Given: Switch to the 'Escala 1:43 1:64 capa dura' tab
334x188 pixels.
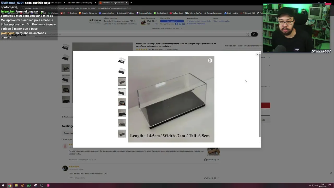Looking at the screenshot, I should click(x=113, y=3).
